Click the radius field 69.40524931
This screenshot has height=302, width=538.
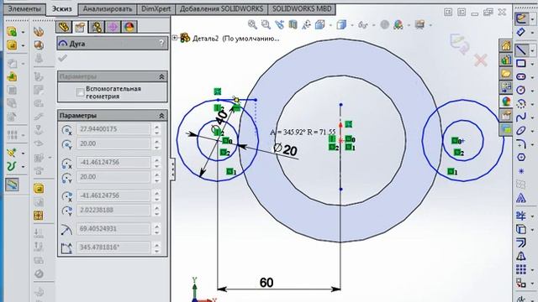point(113,229)
